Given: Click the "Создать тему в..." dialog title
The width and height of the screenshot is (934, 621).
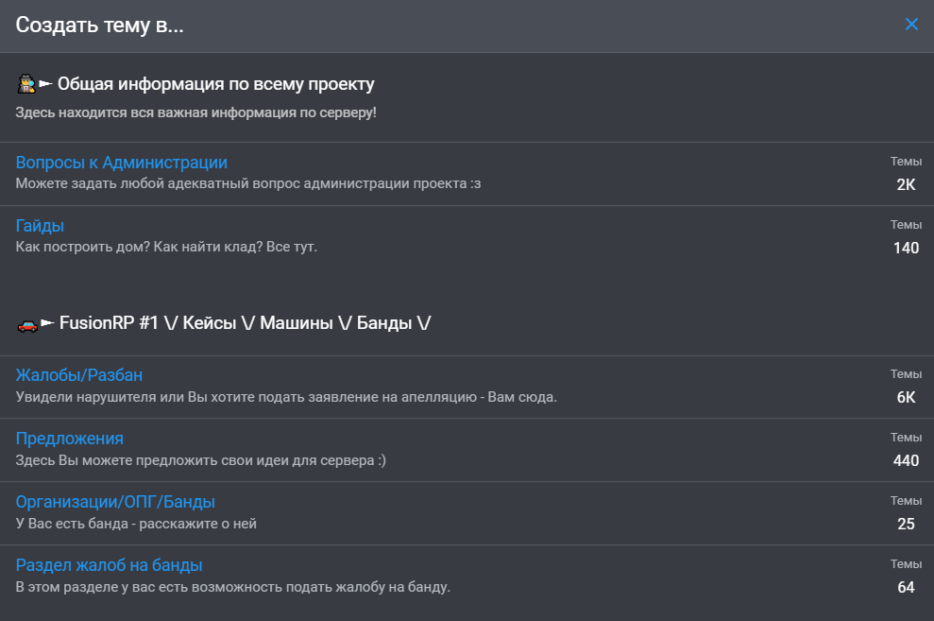Looking at the screenshot, I should click(x=100, y=26).
